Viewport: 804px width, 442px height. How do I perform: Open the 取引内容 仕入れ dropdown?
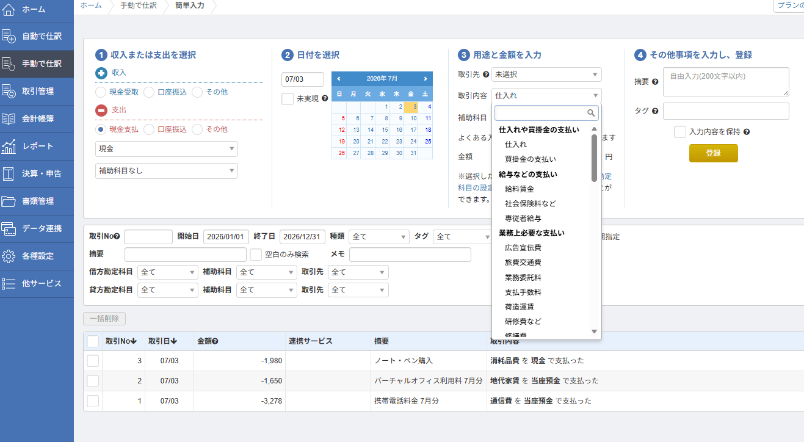546,96
